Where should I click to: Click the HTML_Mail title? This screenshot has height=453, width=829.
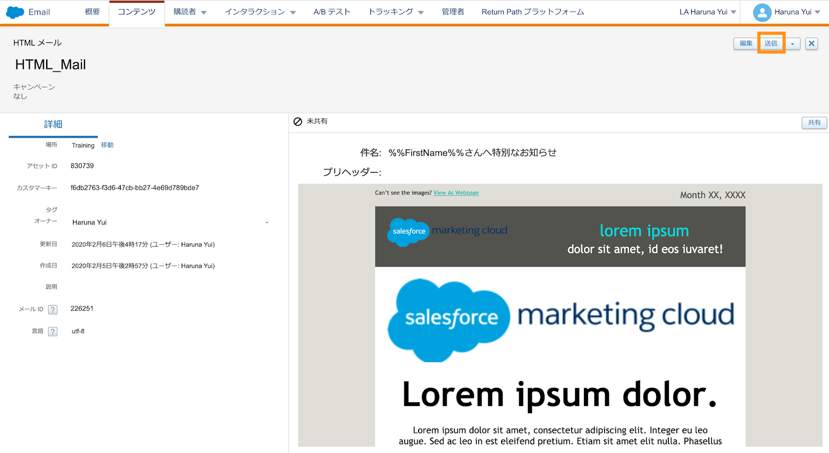pos(50,65)
